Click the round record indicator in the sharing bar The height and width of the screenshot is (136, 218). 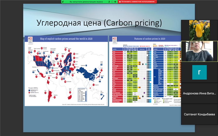pyautogui.click(x=112, y=2)
